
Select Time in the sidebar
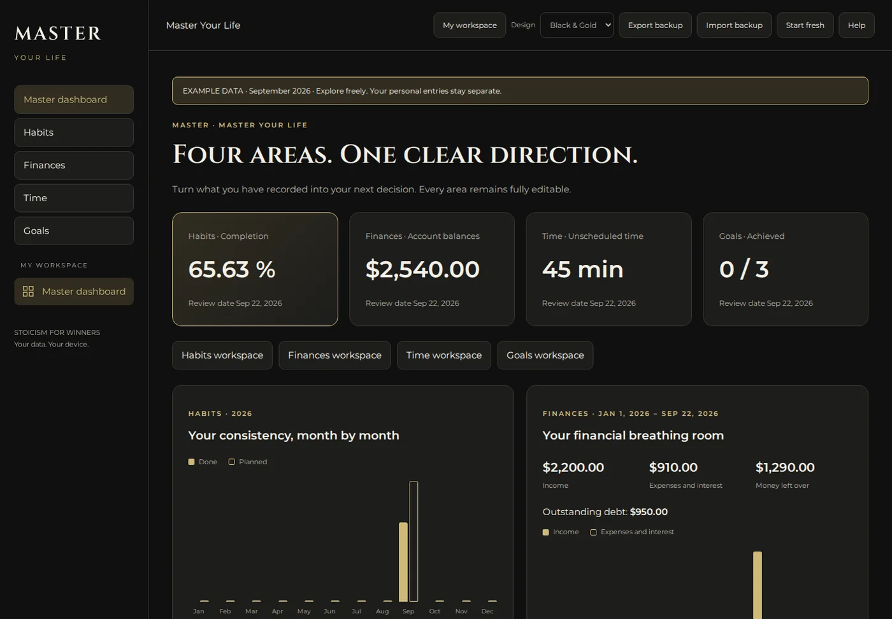74,198
